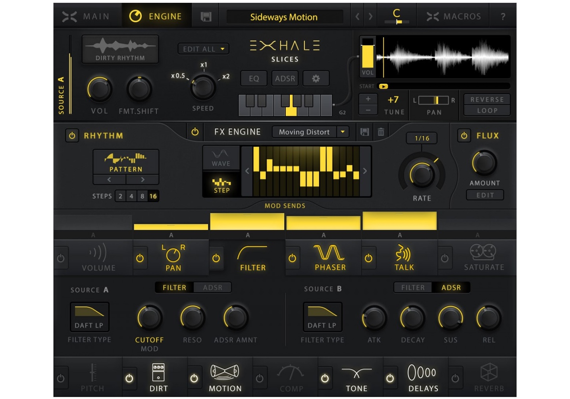The height and width of the screenshot is (399, 570).
Task: Select the Step modulation mode
Action: tap(221, 185)
